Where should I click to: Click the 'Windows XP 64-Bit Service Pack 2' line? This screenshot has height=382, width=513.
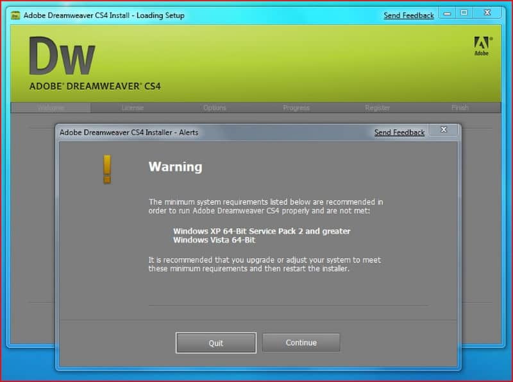[x=262, y=231]
